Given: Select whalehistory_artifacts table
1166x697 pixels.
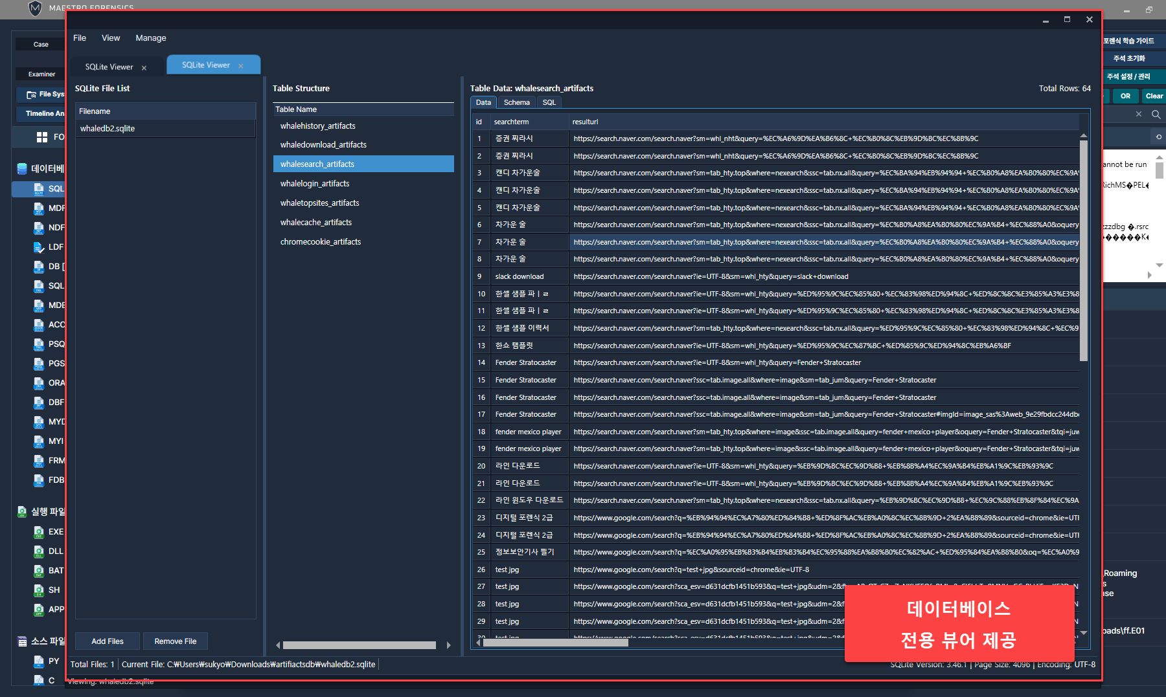Looking at the screenshot, I should pyautogui.click(x=317, y=126).
